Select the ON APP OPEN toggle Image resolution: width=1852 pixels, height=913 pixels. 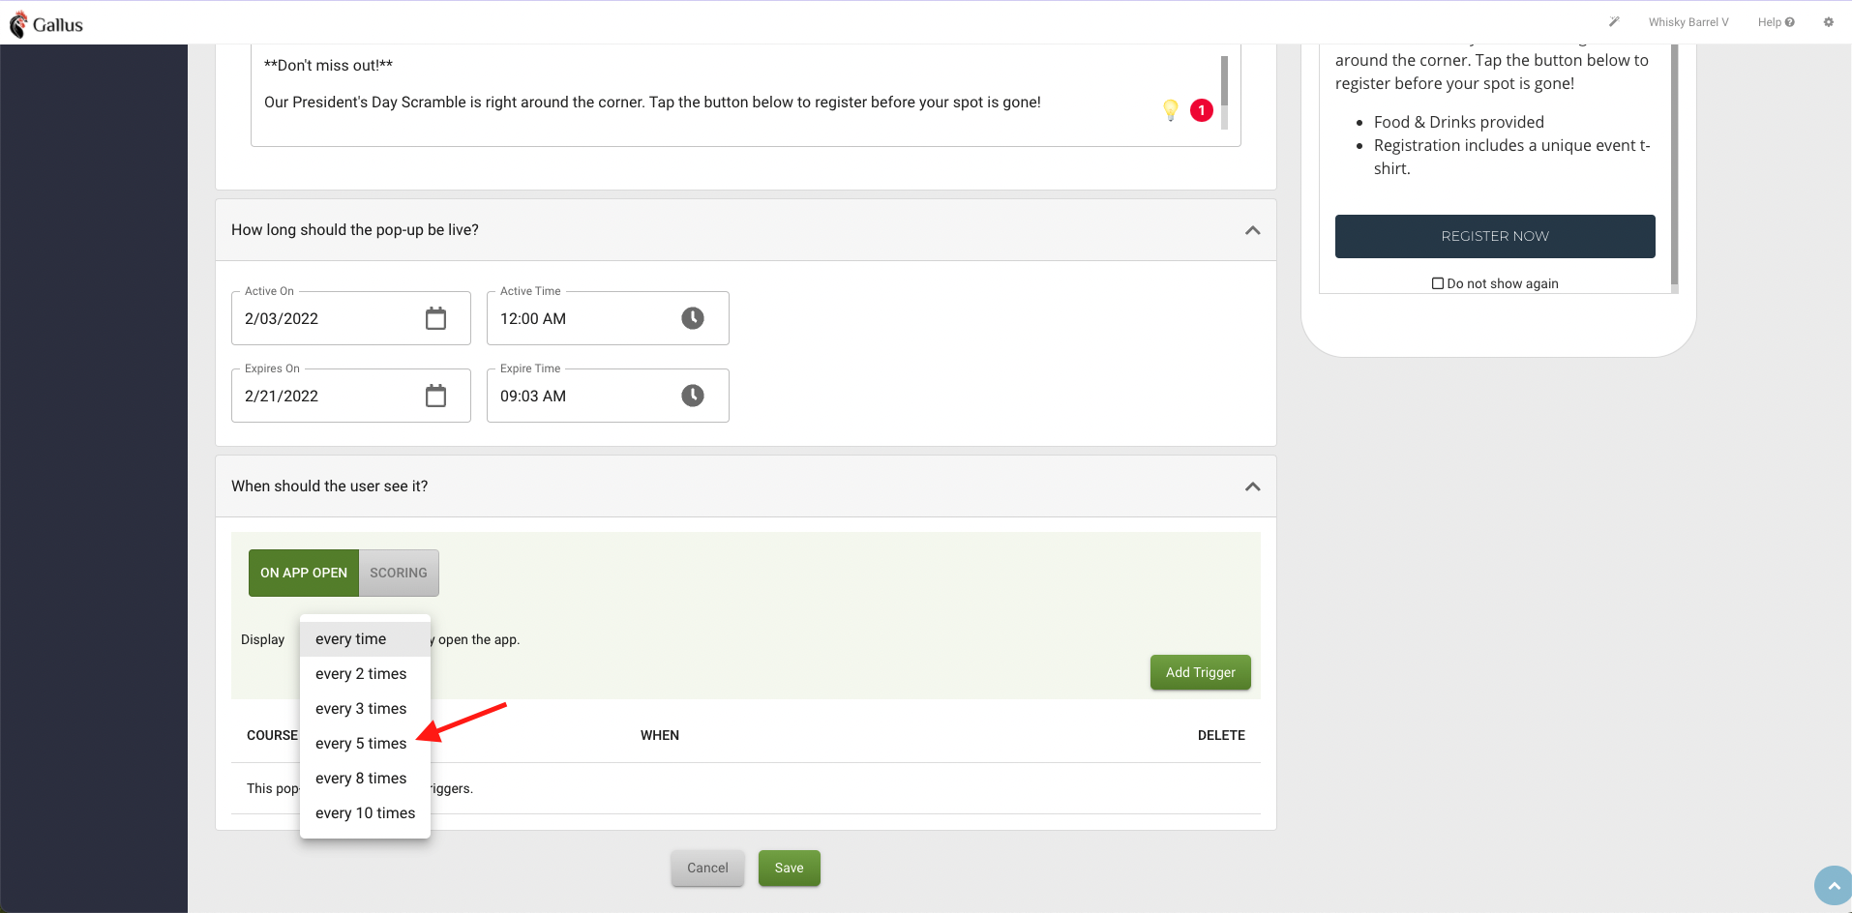point(303,573)
